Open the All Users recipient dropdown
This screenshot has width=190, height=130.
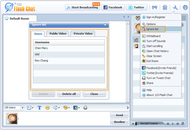click(15, 108)
